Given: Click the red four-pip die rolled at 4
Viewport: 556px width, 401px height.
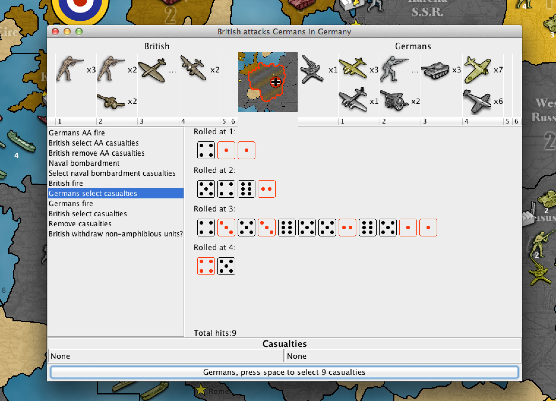Looking at the screenshot, I should click(x=206, y=266).
